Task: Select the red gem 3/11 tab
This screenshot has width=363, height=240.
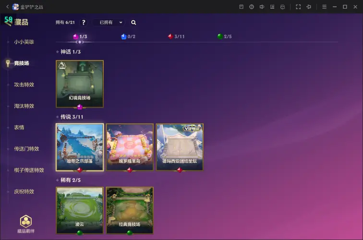Action: [x=176, y=36]
